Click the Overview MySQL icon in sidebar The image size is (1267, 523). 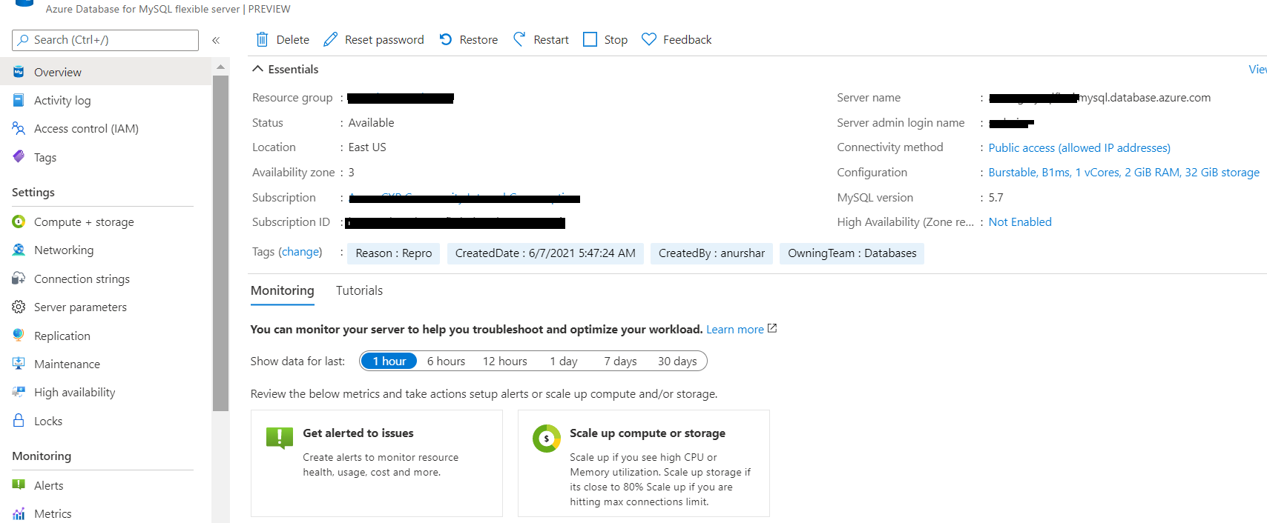coord(19,72)
